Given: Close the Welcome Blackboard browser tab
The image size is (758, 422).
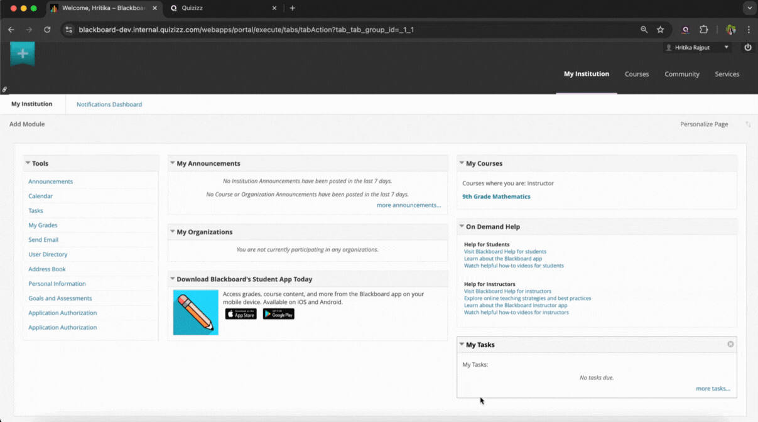Looking at the screenshot, I should pos(154,8).
